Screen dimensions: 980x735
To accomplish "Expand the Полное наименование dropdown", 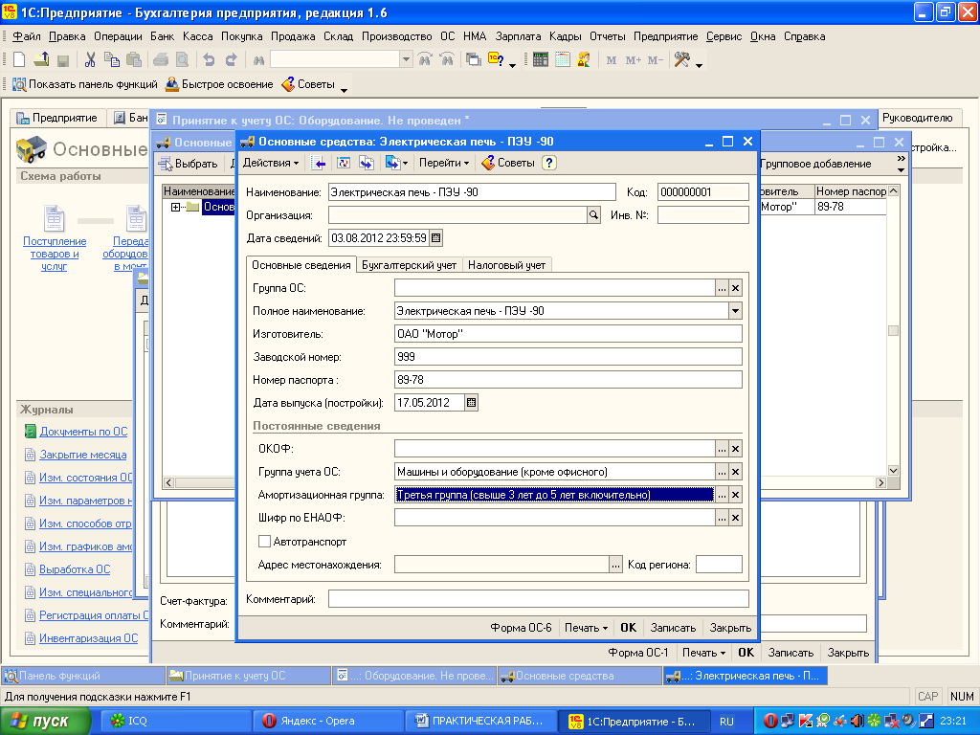I will (735, 311).
